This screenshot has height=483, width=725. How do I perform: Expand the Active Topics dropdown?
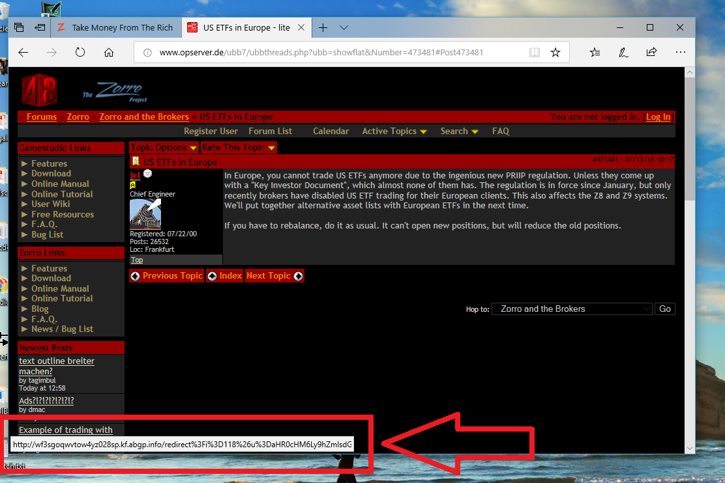pyautogui.click(x=394, y=131)
